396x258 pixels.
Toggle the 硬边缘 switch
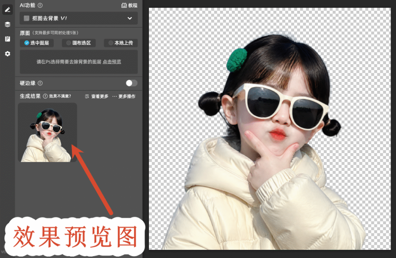click(x=131, y=83)
